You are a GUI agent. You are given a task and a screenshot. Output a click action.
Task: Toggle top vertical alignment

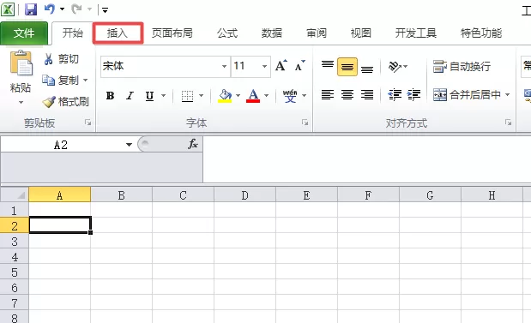tap(328, 64)
